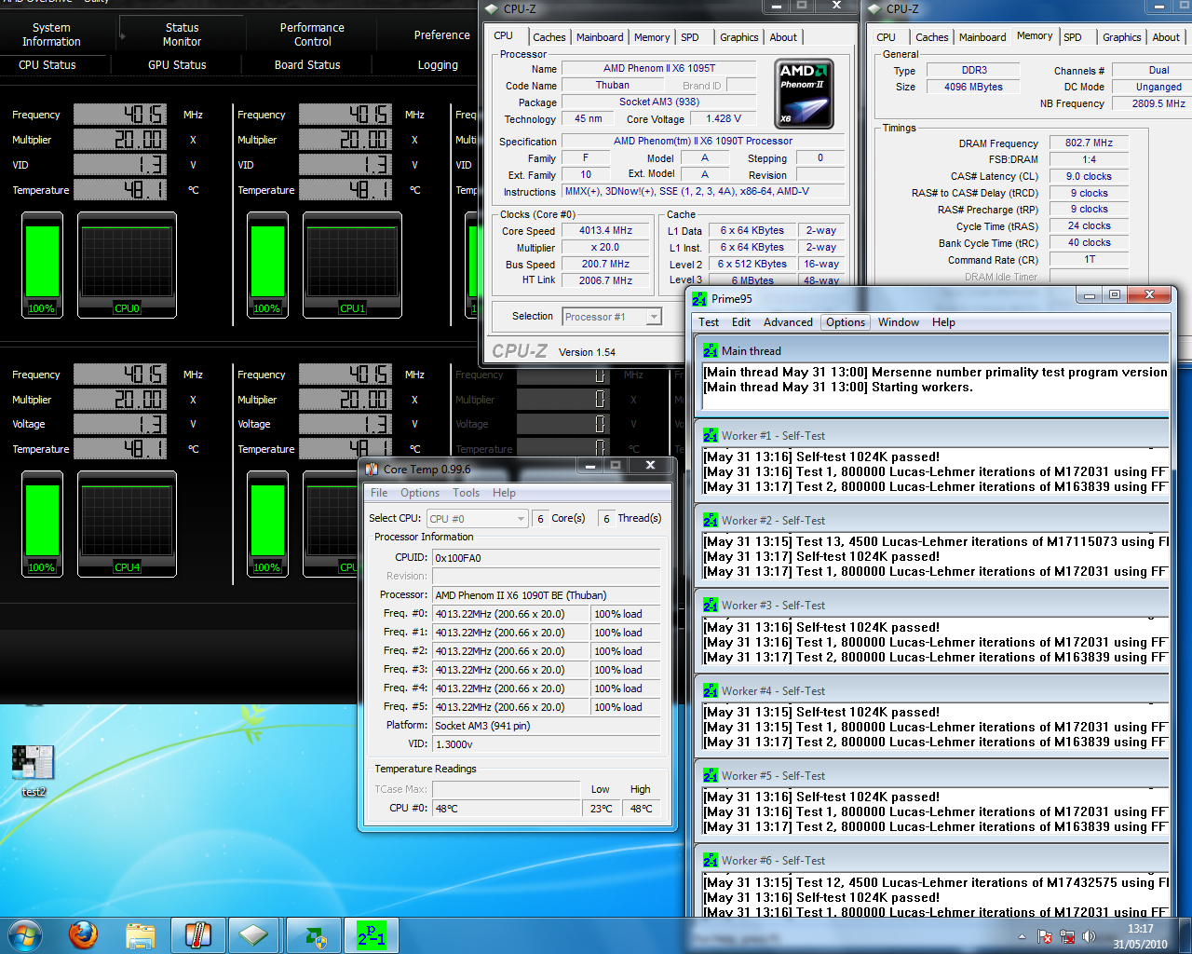Screen dimensions: 1192x954
Task: Switch to Caches tab in left CPU-Z
Action: [549, 37]
